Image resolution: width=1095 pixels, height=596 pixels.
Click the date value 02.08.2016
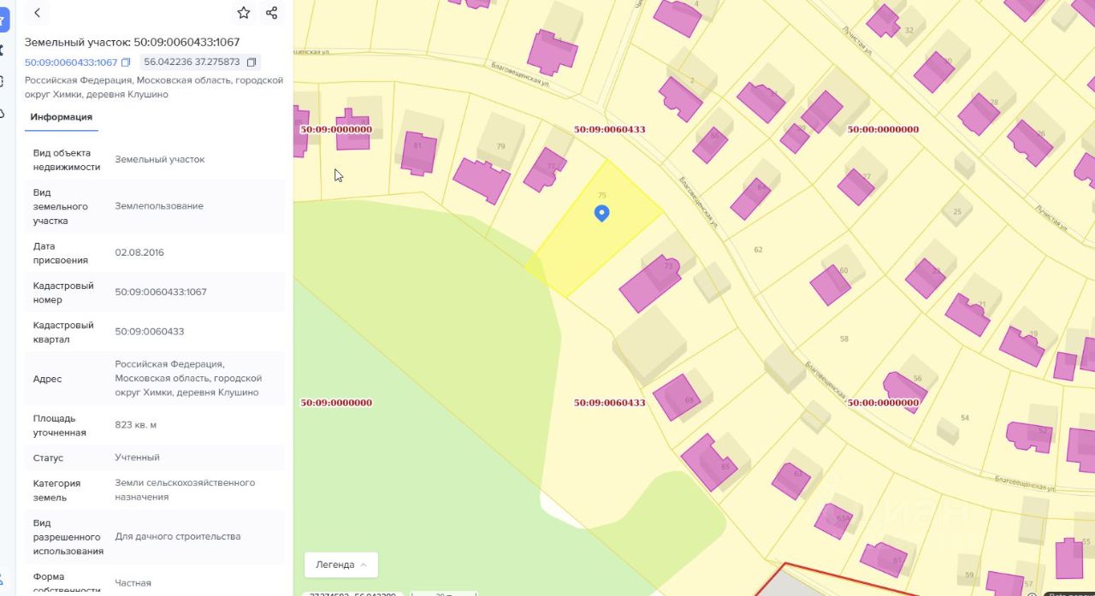point(139,252)
